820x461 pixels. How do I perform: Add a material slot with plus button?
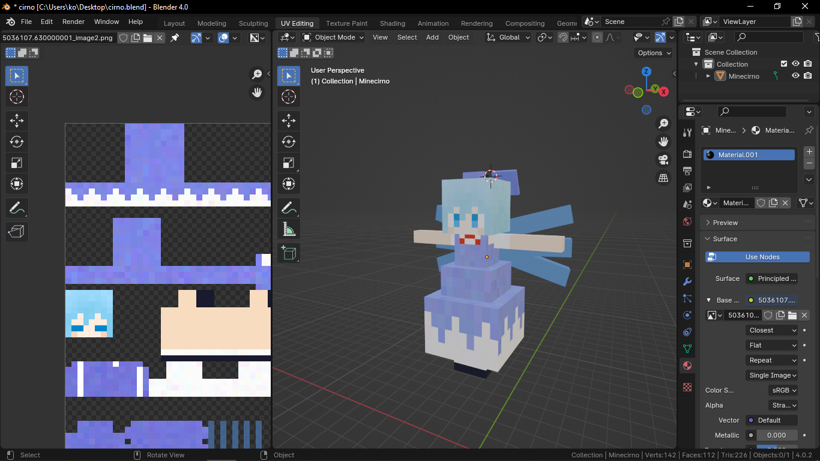(809, 152)
